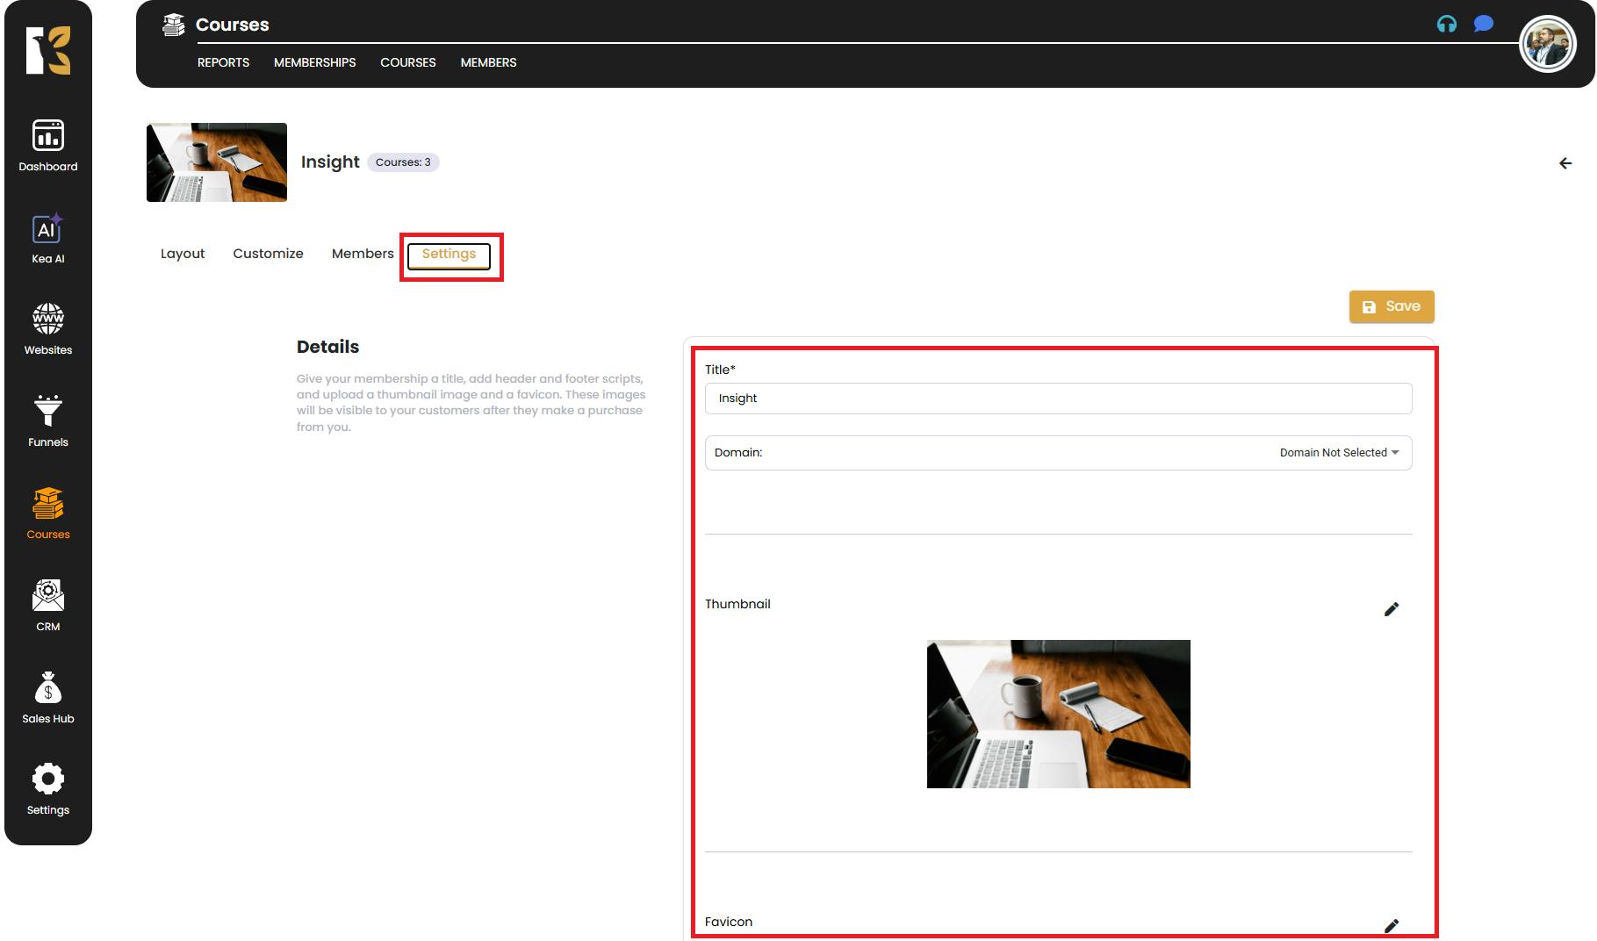
Task: Click the Save button
Action: (1391, 306)
